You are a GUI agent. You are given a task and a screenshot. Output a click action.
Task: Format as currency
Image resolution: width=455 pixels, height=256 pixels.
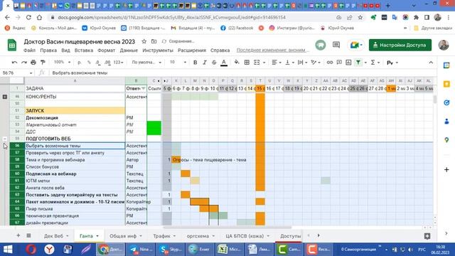pos(79,63)
